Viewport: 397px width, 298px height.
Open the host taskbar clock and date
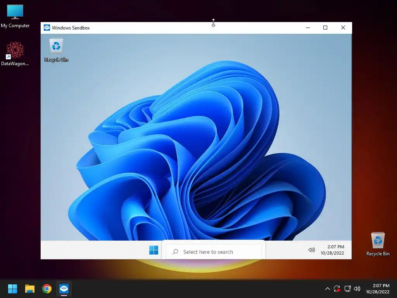(x=378, y=289)
